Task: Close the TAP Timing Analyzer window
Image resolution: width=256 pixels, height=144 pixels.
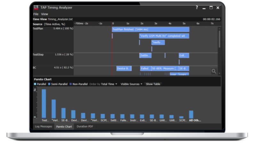Action: (x=218, y=7)
